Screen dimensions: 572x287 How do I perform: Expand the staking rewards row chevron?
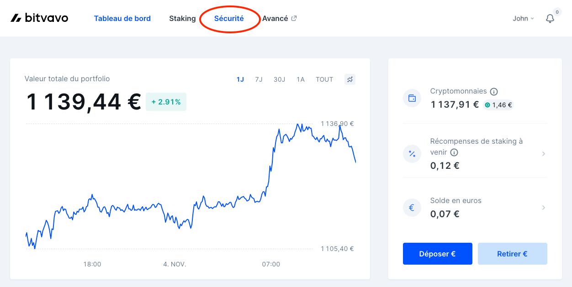(x=544, y=154)
